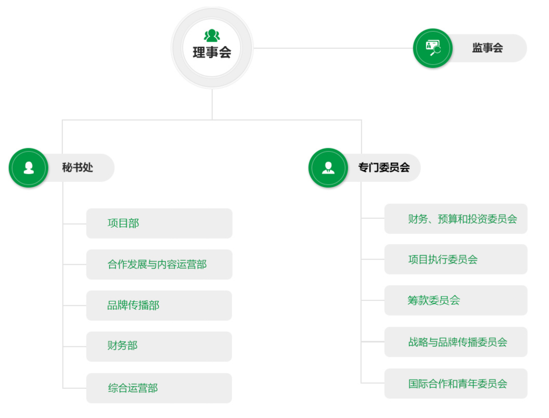Open 财务、预算和投资委员会 committee
The image size is (549, 418).
coord(456,219)
